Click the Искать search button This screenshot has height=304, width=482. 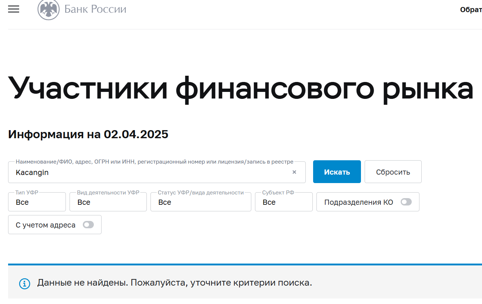[x=337, y=172]
